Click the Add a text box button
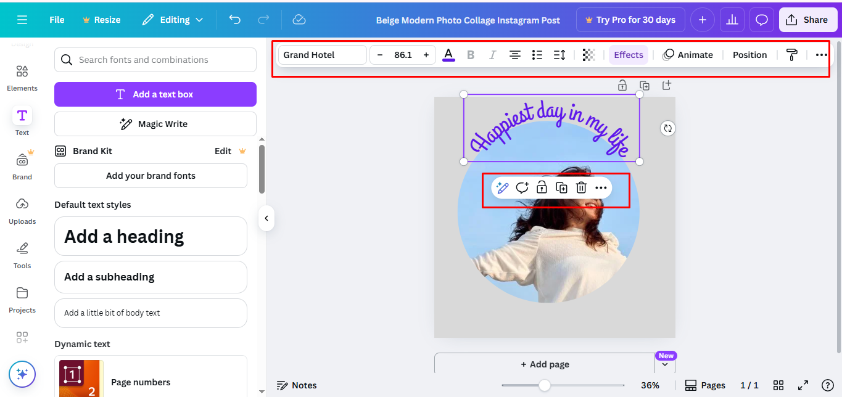The width and height of the screenshot is (842, 397). (x=155, y=94)
